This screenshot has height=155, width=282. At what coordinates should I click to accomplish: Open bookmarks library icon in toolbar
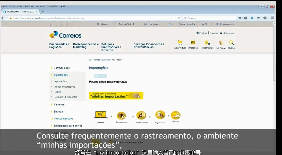click(245, 18)
